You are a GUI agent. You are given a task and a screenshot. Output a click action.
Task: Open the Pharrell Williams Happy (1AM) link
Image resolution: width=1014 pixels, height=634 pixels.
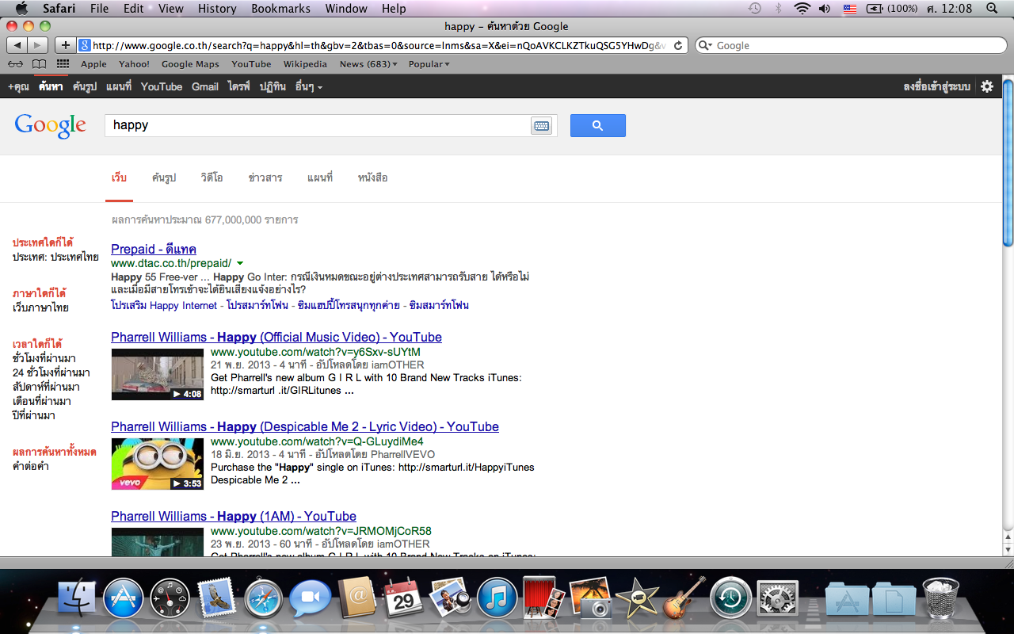pyautogui.click(x=234, y=516)
